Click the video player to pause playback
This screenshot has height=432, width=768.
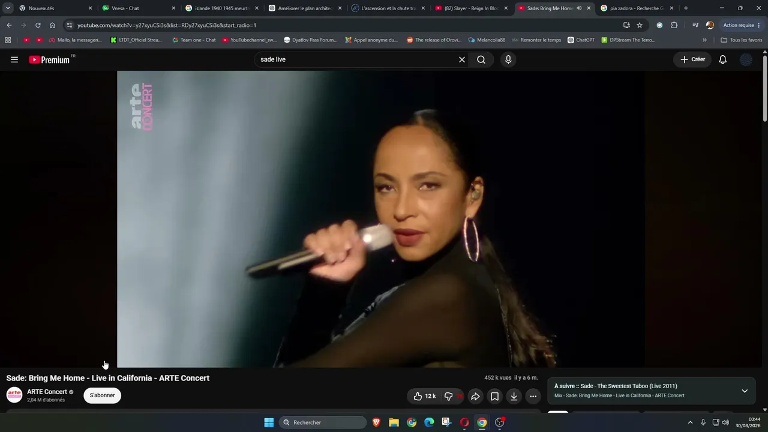click(382, 219)
